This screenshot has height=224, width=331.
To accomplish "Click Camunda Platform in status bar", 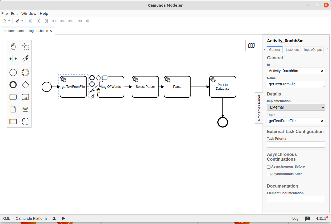I will [31, 218].
